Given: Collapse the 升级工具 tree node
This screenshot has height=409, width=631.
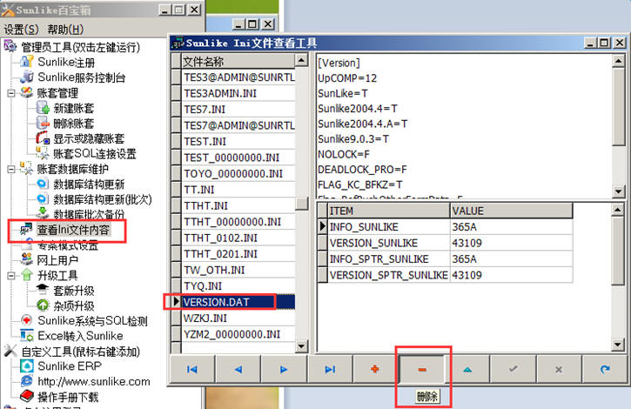Looking at the screenshot, I should point(11,275).
